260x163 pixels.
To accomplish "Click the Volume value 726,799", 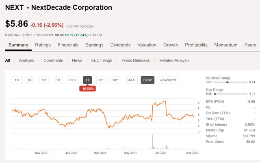I will [249, 136].
